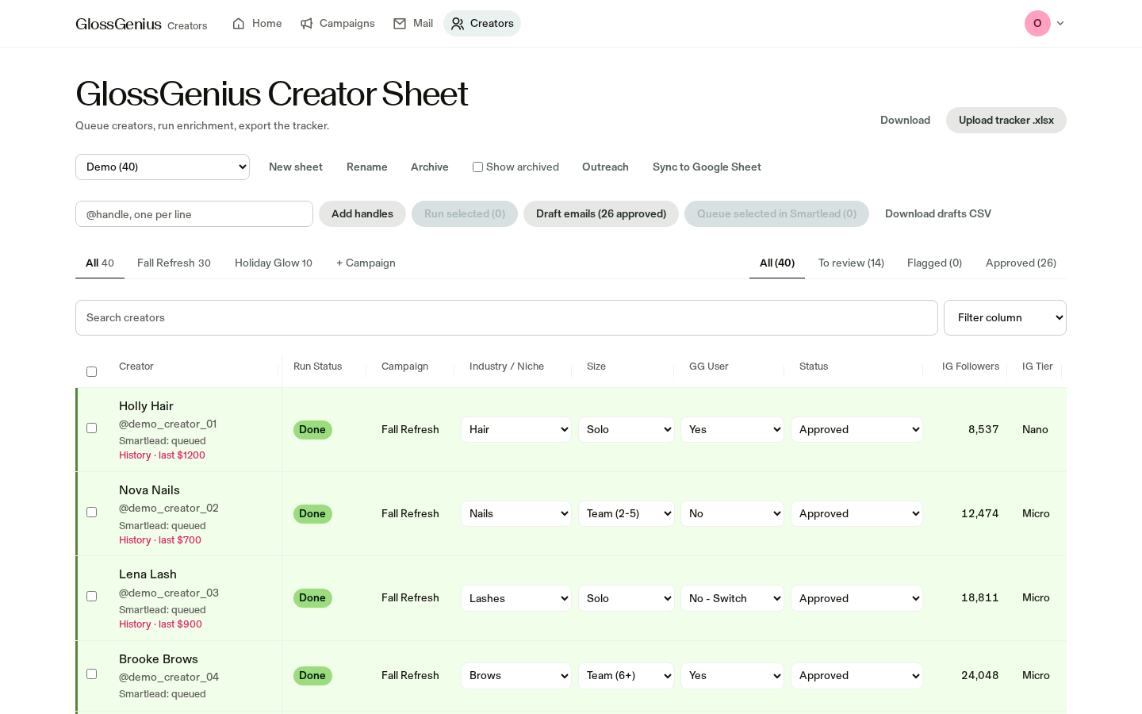This screenshot has width=1142, height=714.
Task: Click the Outreach button
Action: pos(605,167)
